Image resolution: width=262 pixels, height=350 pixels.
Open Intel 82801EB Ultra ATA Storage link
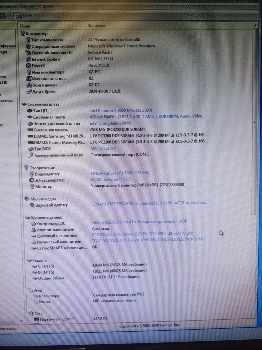139,221
